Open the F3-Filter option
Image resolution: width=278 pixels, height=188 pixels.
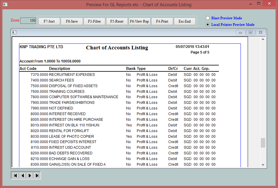click(94, 21)
